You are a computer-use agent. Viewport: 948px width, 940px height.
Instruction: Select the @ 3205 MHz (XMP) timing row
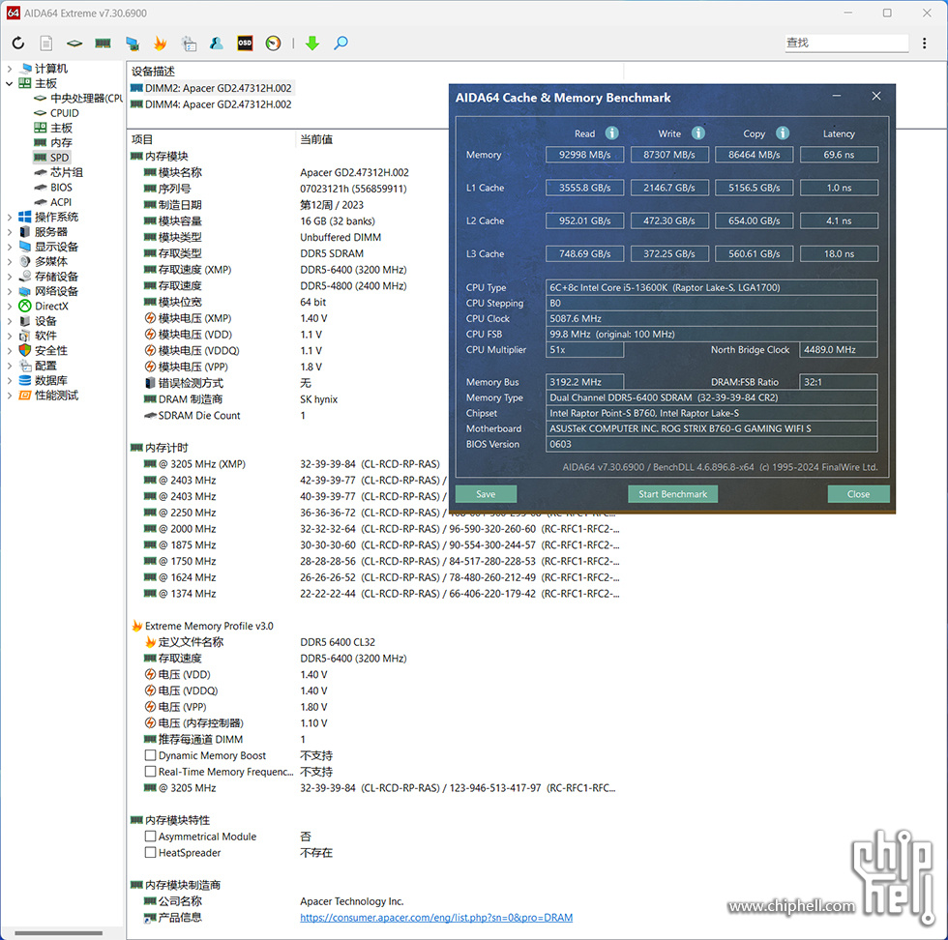pyautogui.click(x=291, y=464)
